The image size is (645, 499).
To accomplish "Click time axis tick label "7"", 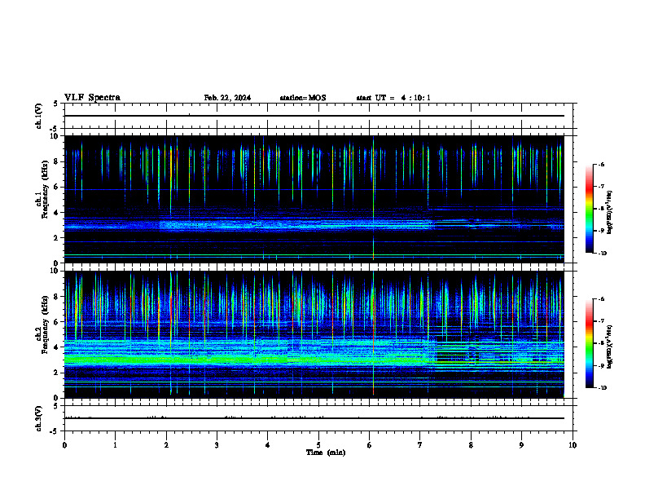I will (x=420, y=445).
